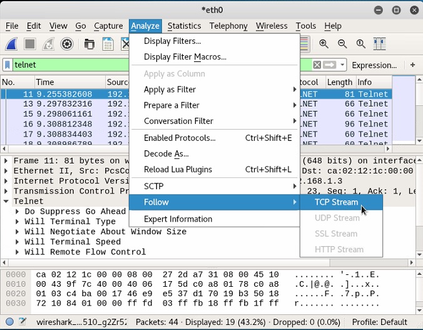Select Enabled Protocols... entry
Viewport: 423px width, 330px height.
click(215, 138)
